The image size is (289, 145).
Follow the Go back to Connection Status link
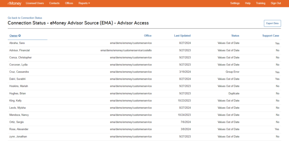(x=25, y=18)
